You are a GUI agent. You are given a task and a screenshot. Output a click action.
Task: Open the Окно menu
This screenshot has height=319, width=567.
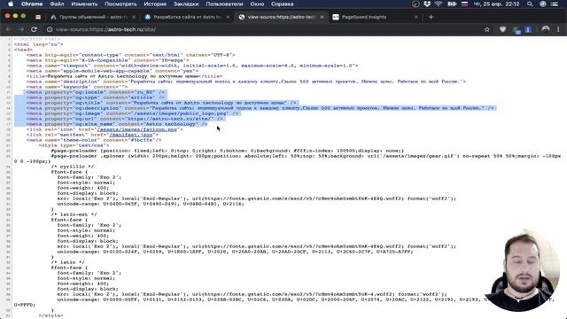[x=257, y=4]
